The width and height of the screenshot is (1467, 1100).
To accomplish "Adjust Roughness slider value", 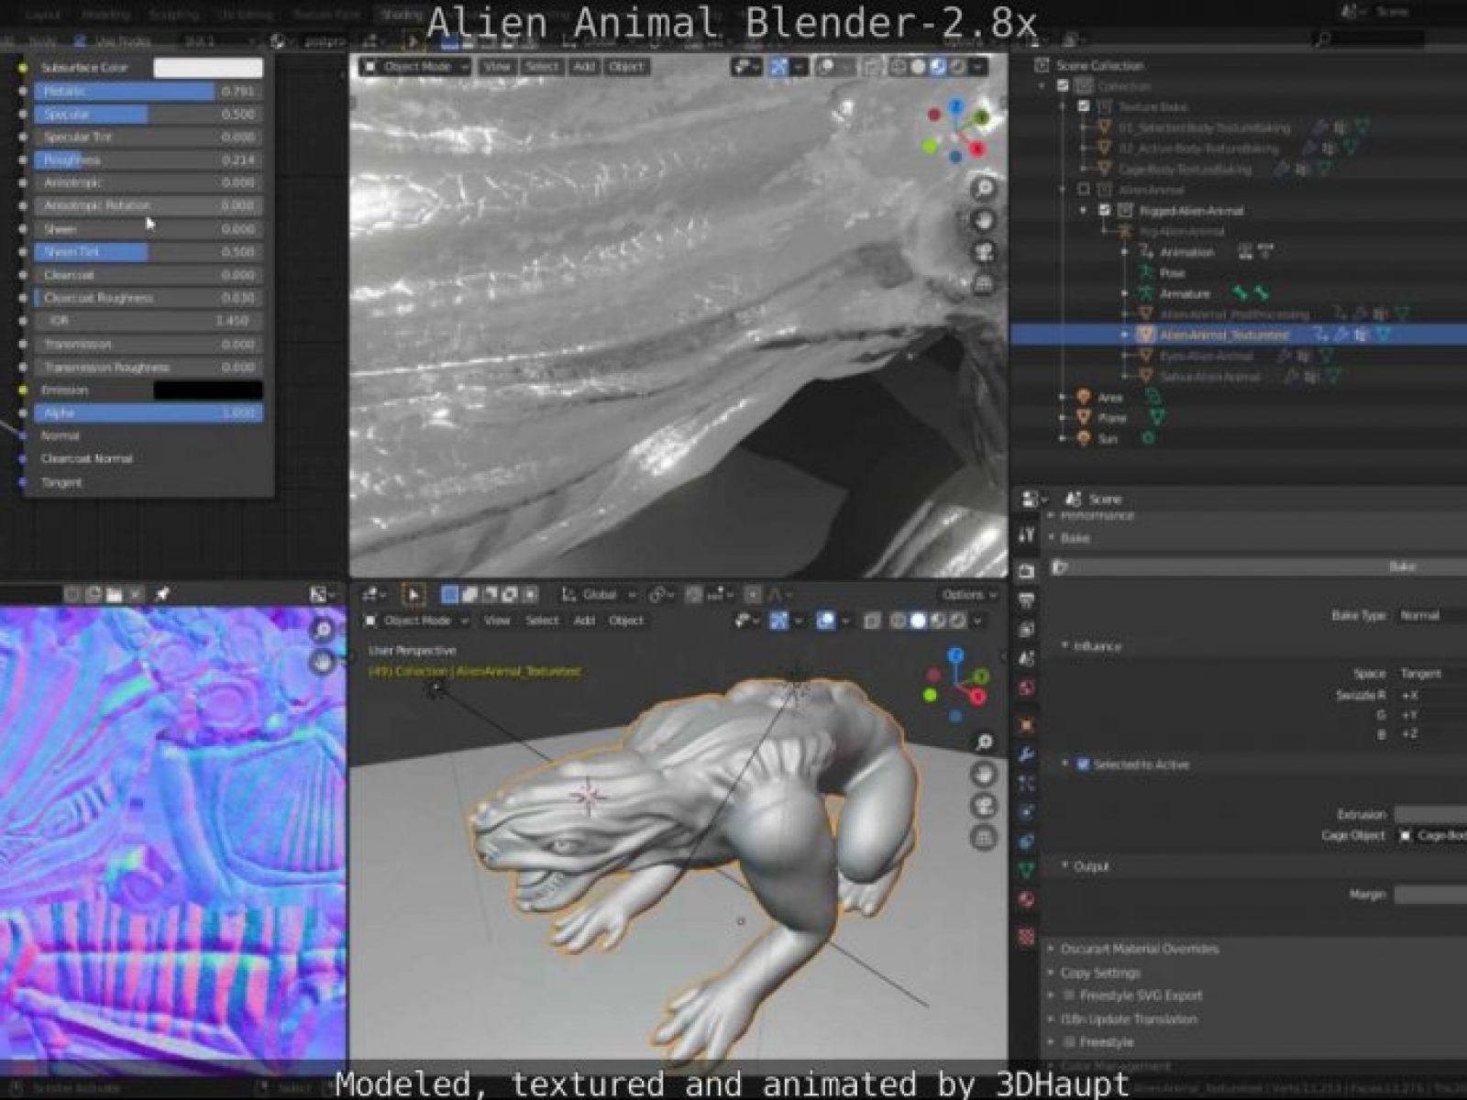I will 149,159.
